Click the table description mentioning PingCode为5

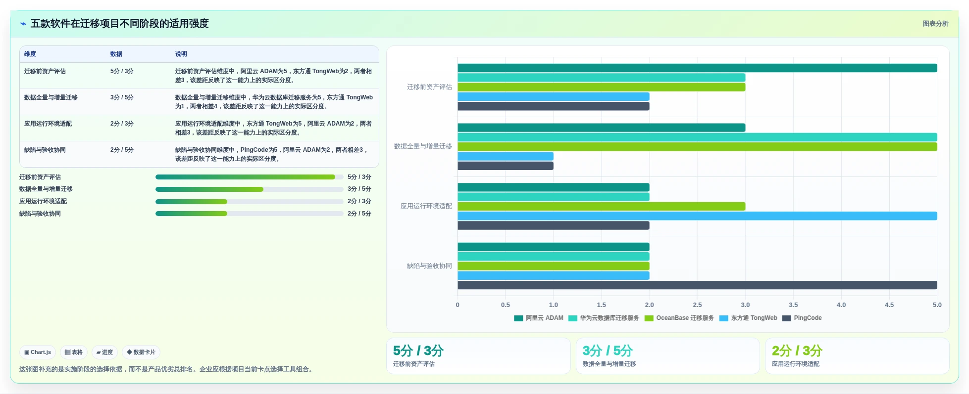point(272,154)
